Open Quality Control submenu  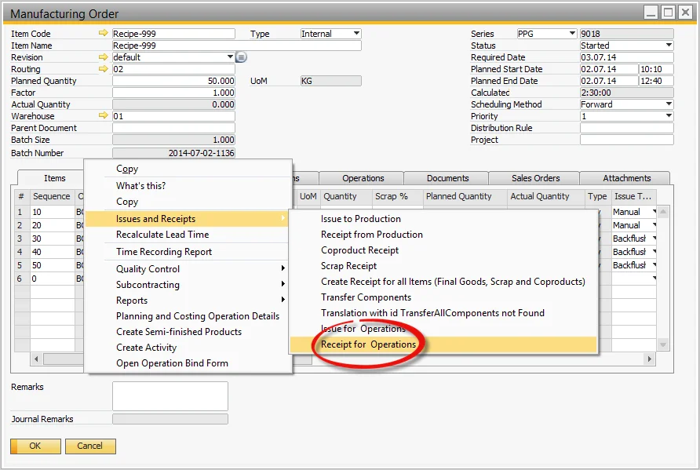(x=148, y=269)
